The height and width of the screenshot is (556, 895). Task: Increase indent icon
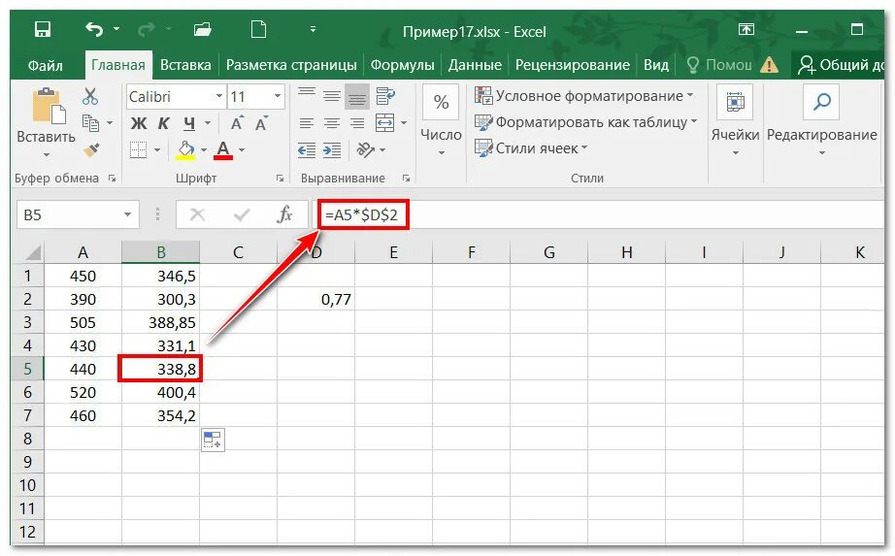tap(332, 150)
